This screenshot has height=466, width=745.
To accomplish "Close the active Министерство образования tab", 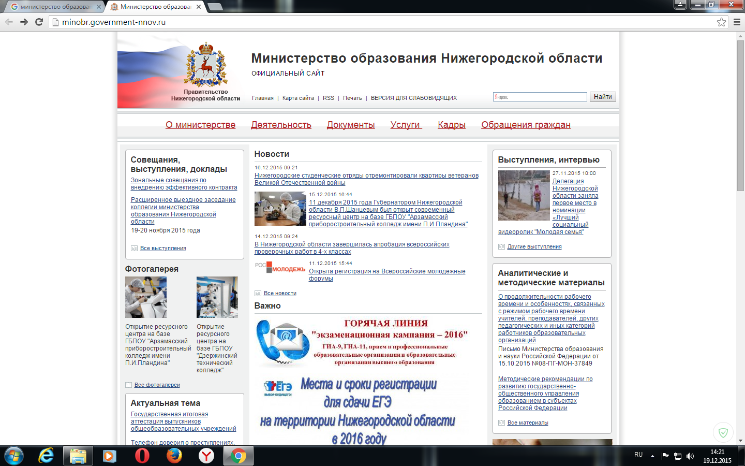I will tap(199, 7).
